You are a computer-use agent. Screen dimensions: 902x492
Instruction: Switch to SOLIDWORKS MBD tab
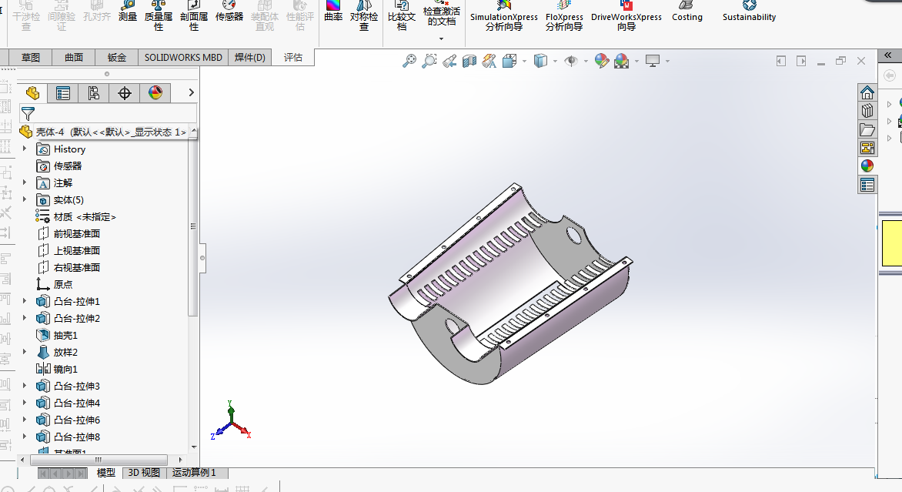(x=183, y=58)
